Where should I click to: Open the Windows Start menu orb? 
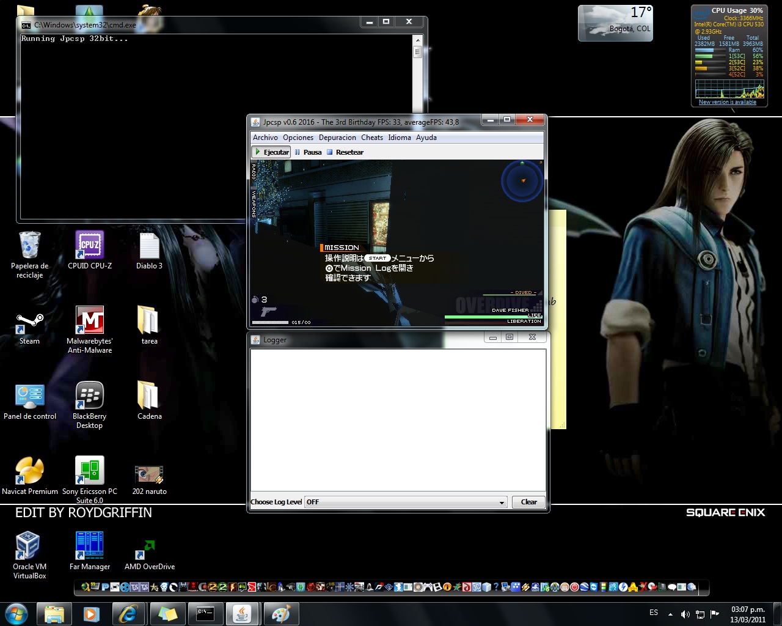[x=16, y=613]
